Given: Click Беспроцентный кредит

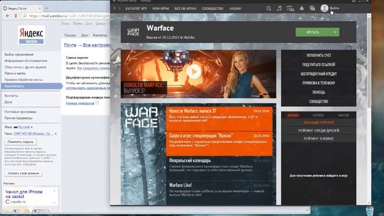Looking at the screenshot, I should tap(319, 74).
